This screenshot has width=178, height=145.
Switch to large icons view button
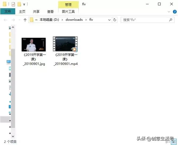pyautogui.click(x=174, y=142)
